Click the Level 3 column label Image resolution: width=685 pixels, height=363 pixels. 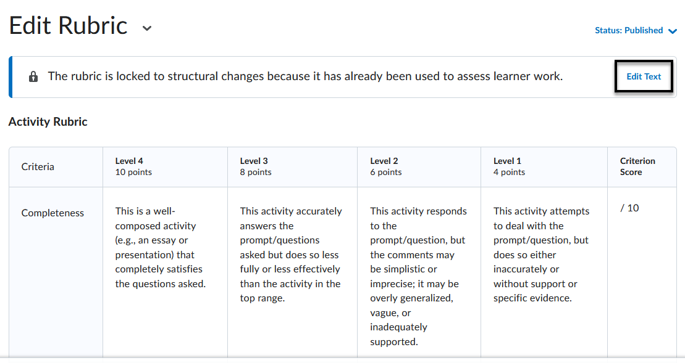(x=254, y=161)
